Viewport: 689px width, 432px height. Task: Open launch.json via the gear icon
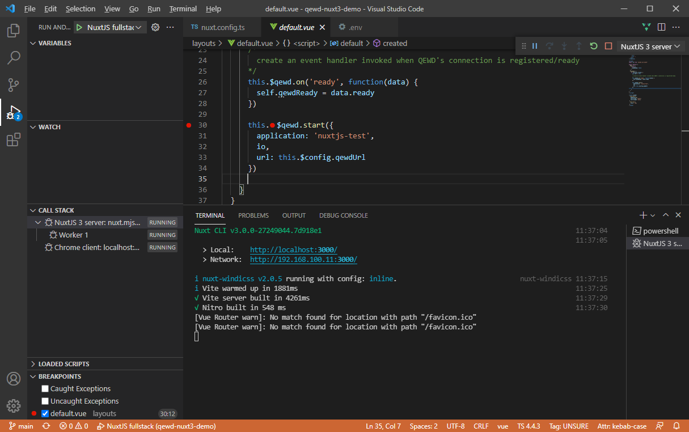[x=155, y=27]
